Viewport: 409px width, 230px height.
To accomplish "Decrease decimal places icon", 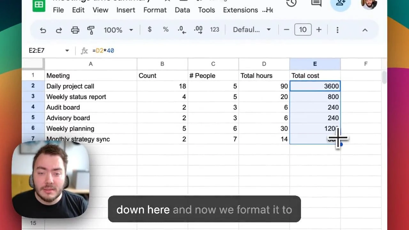I will pyautogui.click(x=182, y=30).
